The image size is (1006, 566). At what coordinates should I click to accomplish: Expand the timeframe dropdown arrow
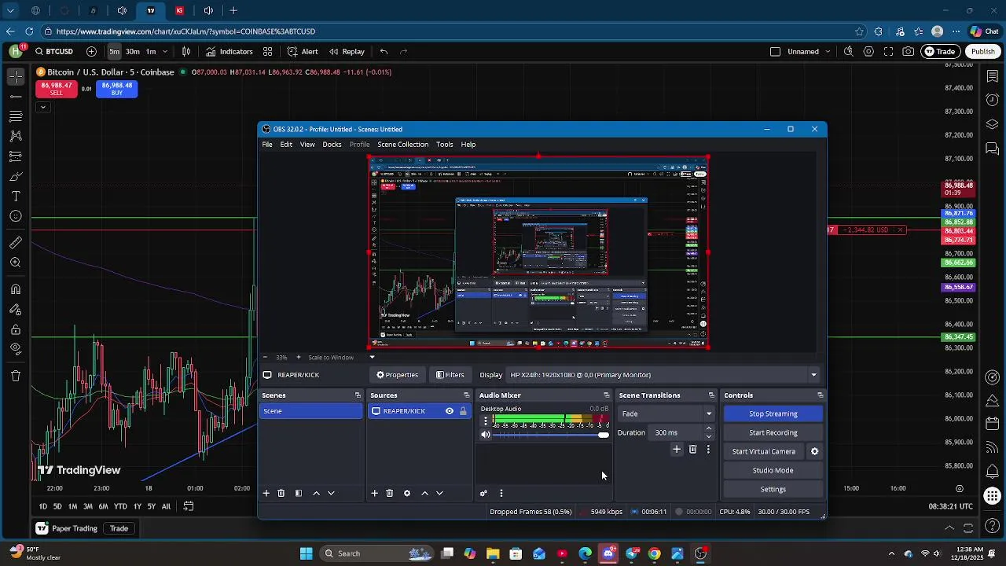[x=167, y=52]
